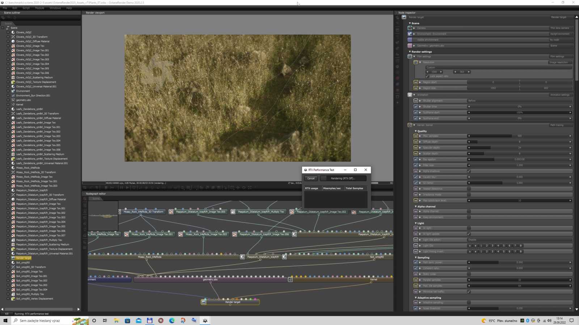Click the Animation settings node icon
The height and width of the screenshot is (325, 579).
[410, 95]
